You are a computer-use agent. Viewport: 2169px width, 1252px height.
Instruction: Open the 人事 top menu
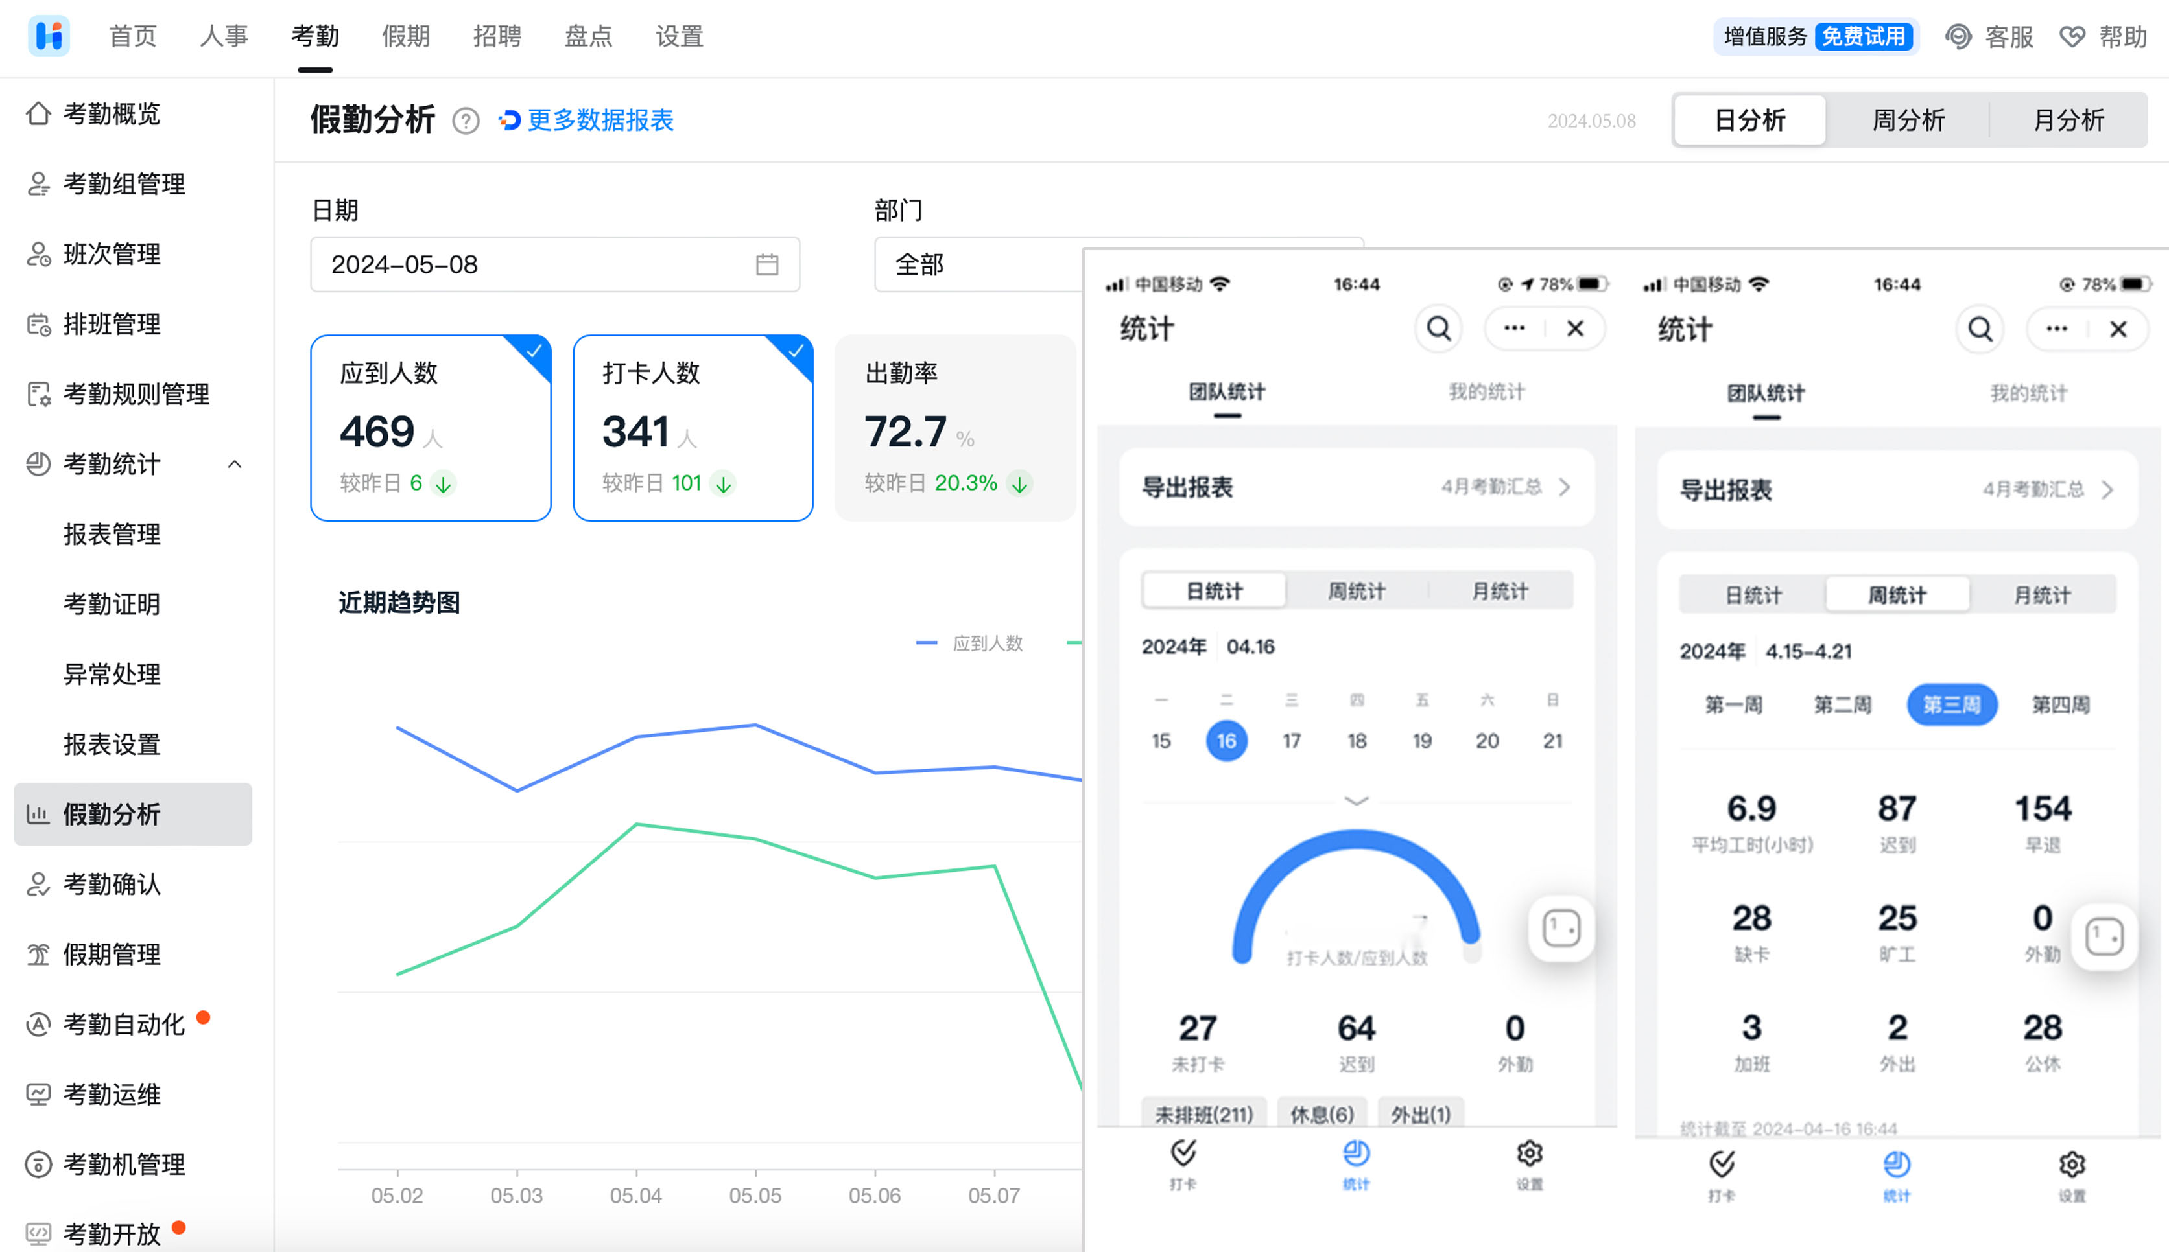click(224, 36)
